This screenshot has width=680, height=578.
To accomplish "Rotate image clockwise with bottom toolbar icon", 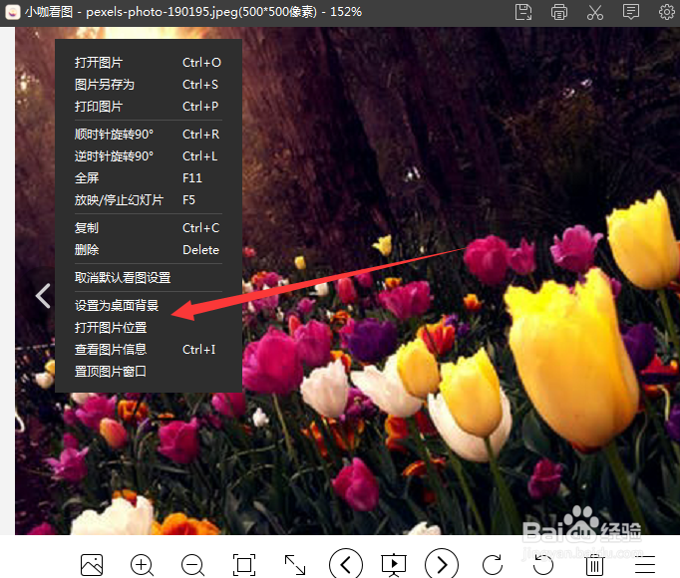I will coord(493,565).
